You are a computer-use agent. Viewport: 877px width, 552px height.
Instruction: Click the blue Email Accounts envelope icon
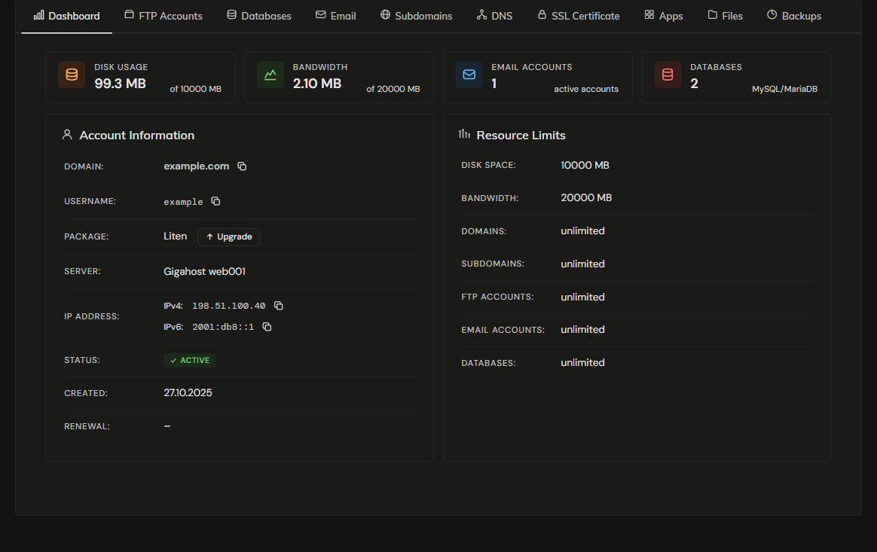[x=469, y=75]
